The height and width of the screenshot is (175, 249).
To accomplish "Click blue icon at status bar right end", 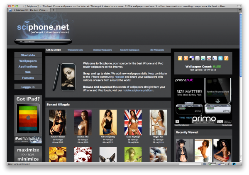I will [x=234, y=164].
